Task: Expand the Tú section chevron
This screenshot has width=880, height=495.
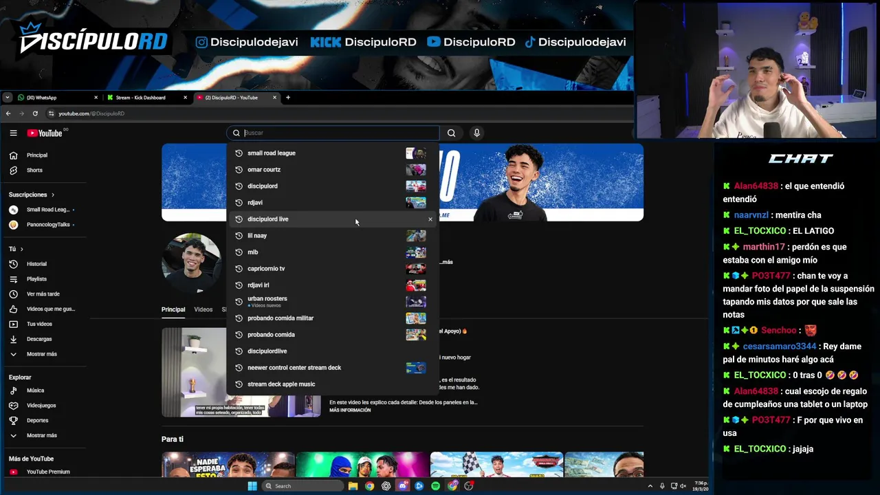Action: click(21, 249)
